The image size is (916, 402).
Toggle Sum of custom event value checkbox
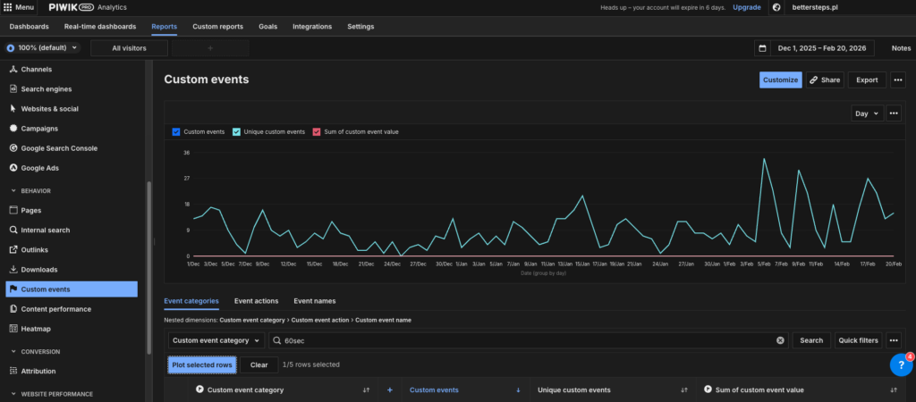pos(316,131)
